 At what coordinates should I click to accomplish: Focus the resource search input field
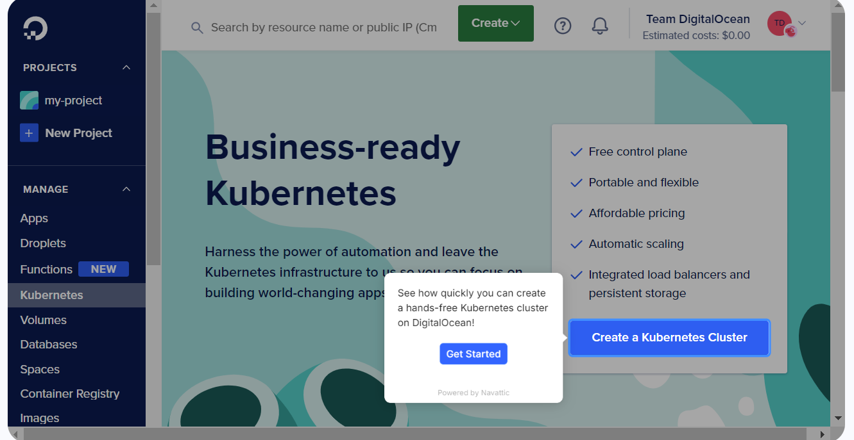324,28
